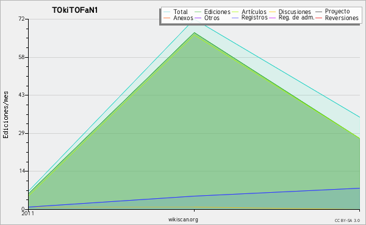Click the cyan Total legend line swatch
Image resolution: width=366 pixels, height=225 pixels.
coord(167,12)
